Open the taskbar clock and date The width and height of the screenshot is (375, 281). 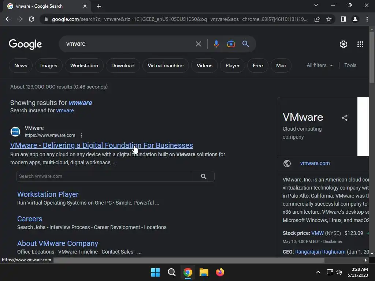358,272
